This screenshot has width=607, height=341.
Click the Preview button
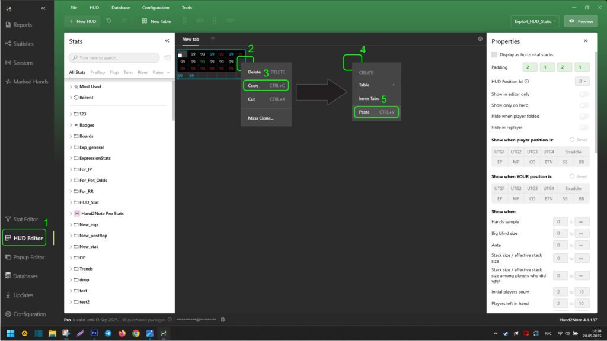580,21
